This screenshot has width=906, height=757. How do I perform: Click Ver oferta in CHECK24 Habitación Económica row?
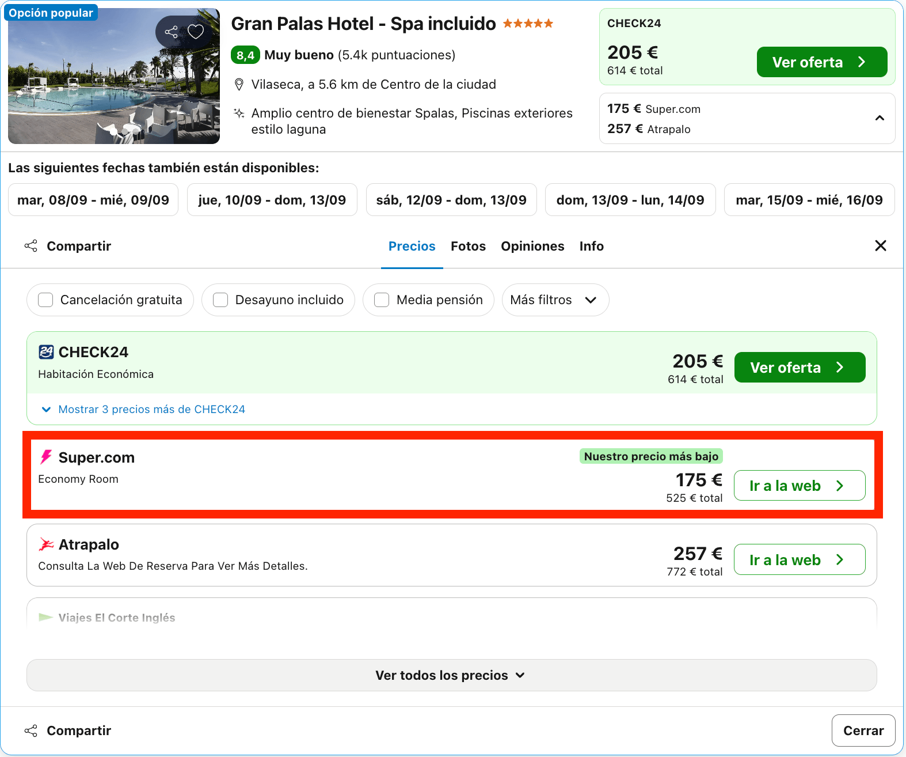pos(800,367)
